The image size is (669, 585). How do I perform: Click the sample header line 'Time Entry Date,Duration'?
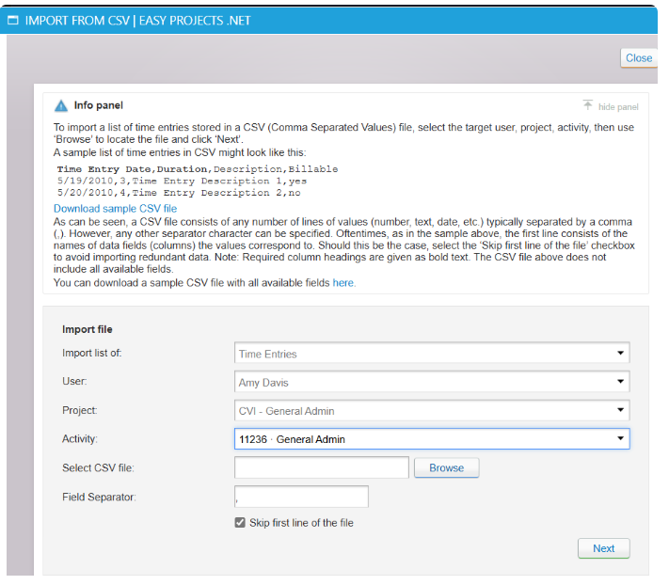pos(133,169)
